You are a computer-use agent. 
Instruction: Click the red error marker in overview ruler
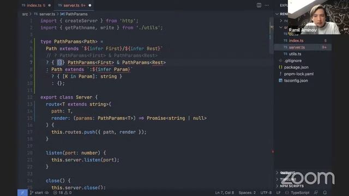pyautogui.click(x=273, y=151)
